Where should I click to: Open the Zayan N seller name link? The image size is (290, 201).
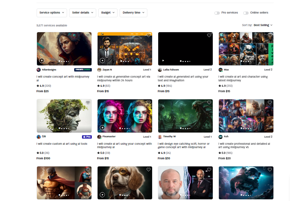pos(107,70)
